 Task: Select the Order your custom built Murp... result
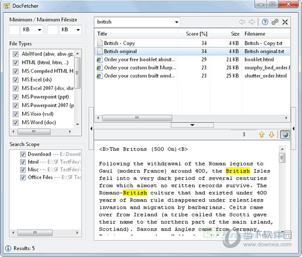coord(140,67)
